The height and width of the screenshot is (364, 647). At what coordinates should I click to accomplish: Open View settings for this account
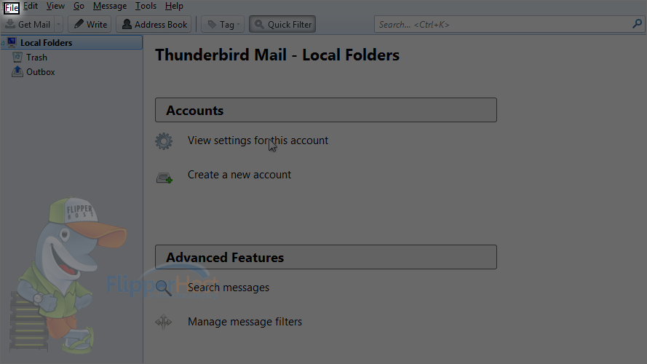tap(258, 141)
